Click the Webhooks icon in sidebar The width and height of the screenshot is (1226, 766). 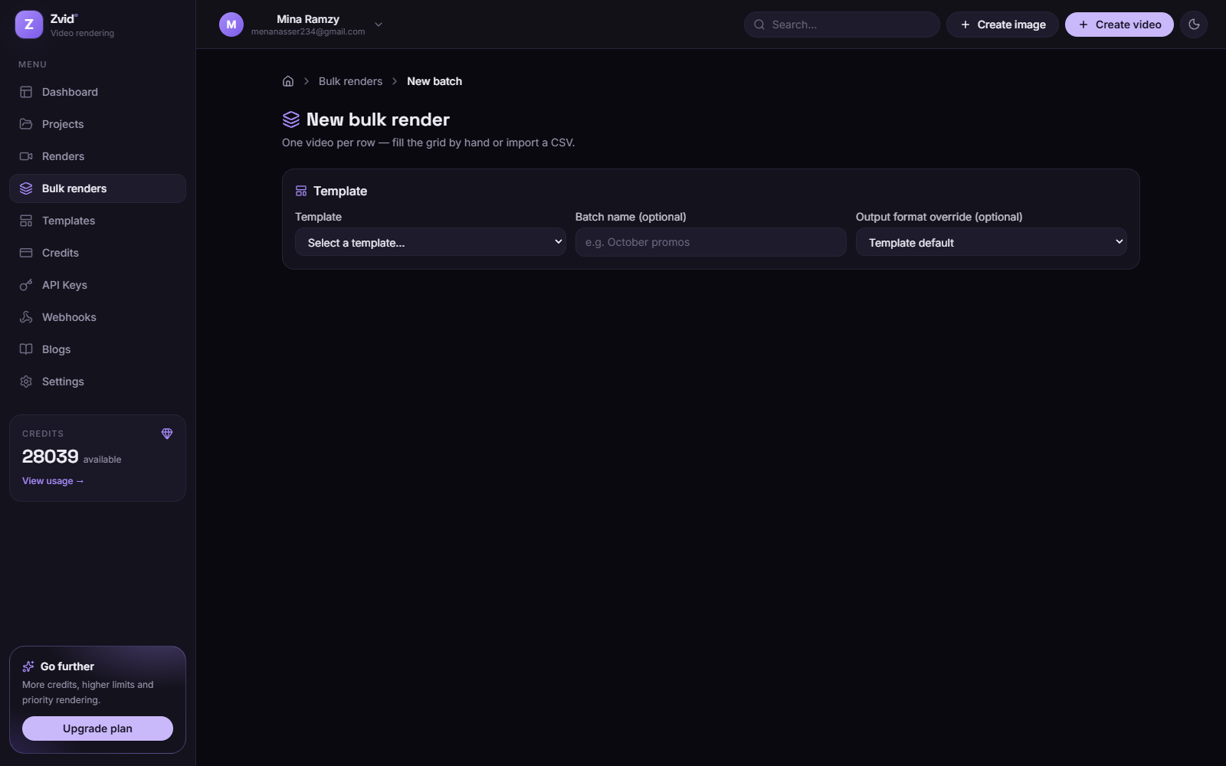click(26, 317)
